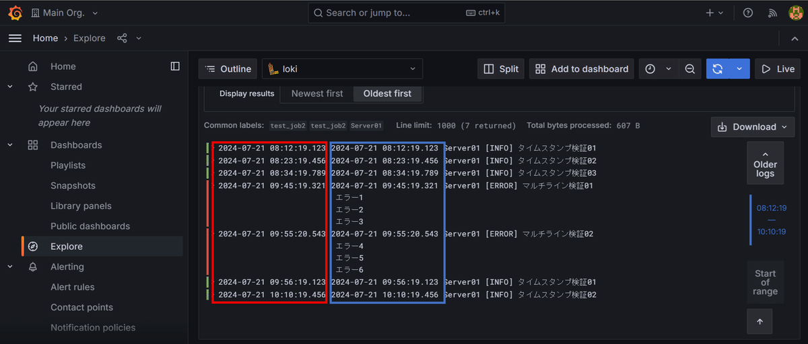The width and height of the screenshot is (808, 344).
Task: Jump to Start of range
Action: point(765,282)
